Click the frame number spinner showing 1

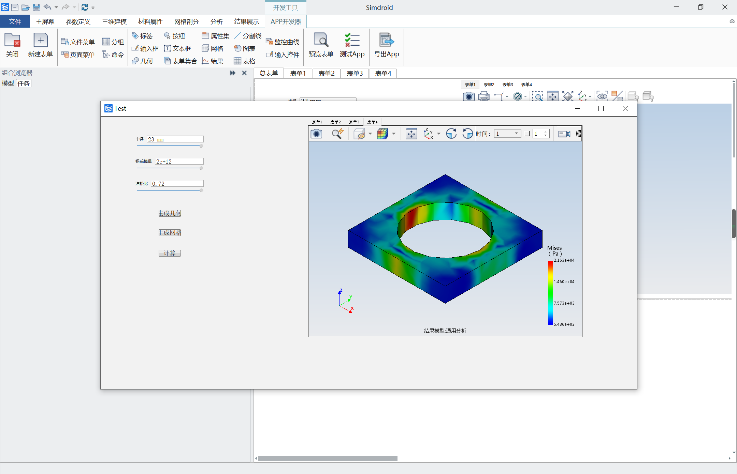pyautogui.click(x=541, y=134)
